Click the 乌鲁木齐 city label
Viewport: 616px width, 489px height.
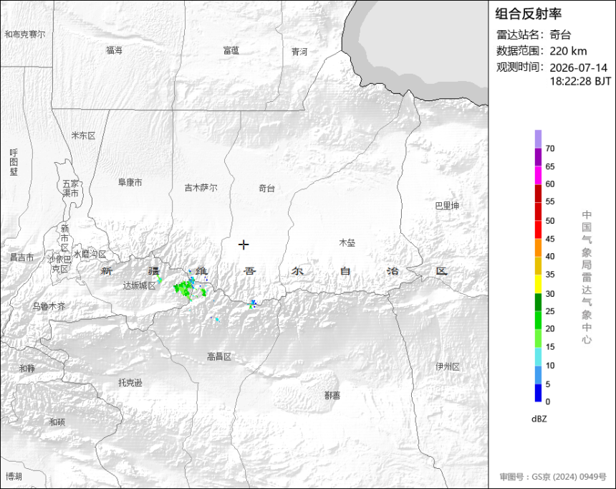click(x=49, y=306)
